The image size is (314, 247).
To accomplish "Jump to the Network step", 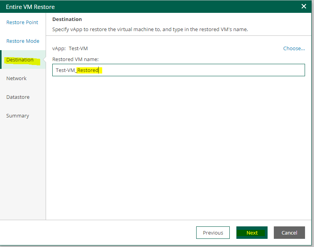I will [16, 79].
